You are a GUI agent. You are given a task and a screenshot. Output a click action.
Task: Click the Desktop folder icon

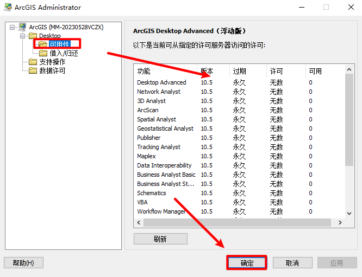33,36
